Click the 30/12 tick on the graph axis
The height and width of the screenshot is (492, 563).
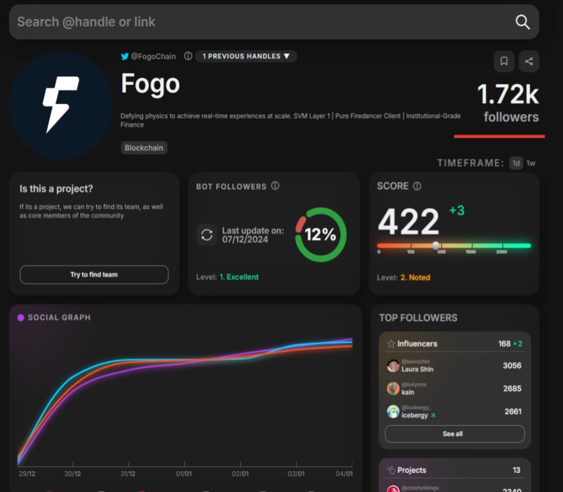[73, 473]
